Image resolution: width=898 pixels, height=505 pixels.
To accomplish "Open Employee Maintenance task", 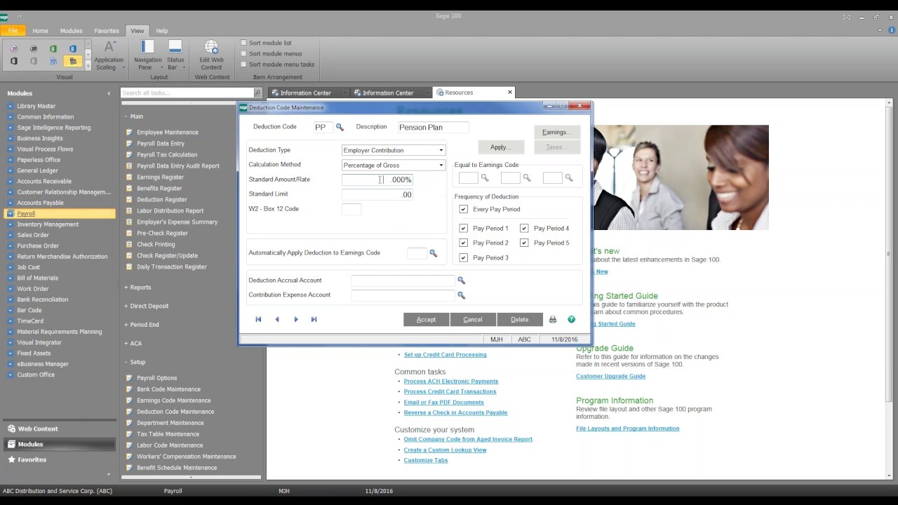I will coord(167,132).
